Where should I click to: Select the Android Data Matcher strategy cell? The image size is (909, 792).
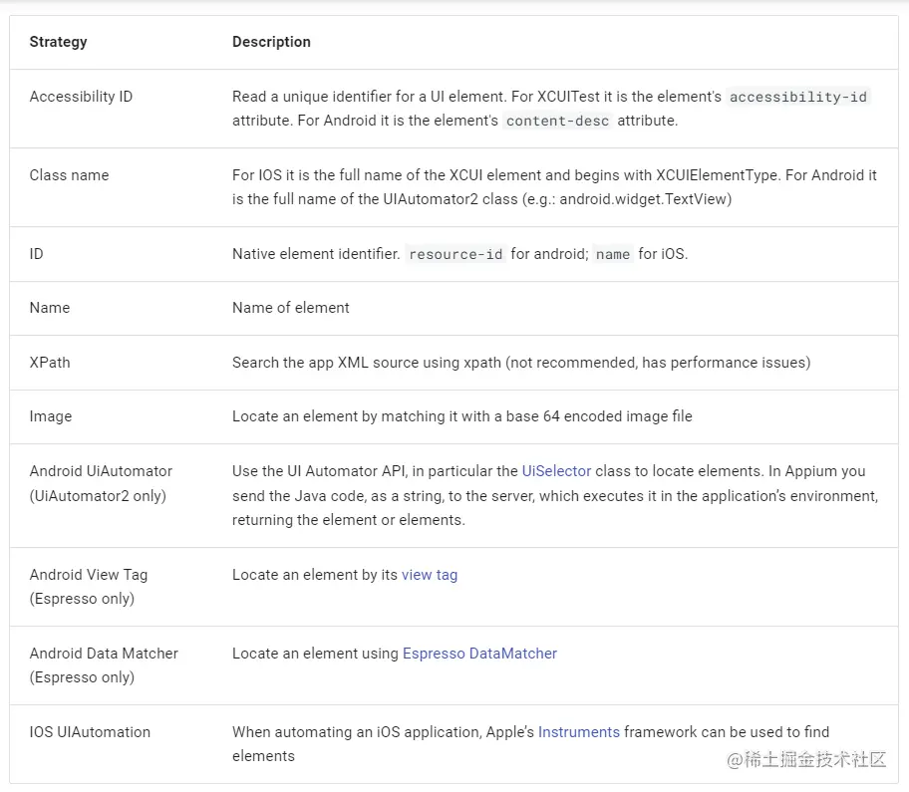(x=104, y=665)
